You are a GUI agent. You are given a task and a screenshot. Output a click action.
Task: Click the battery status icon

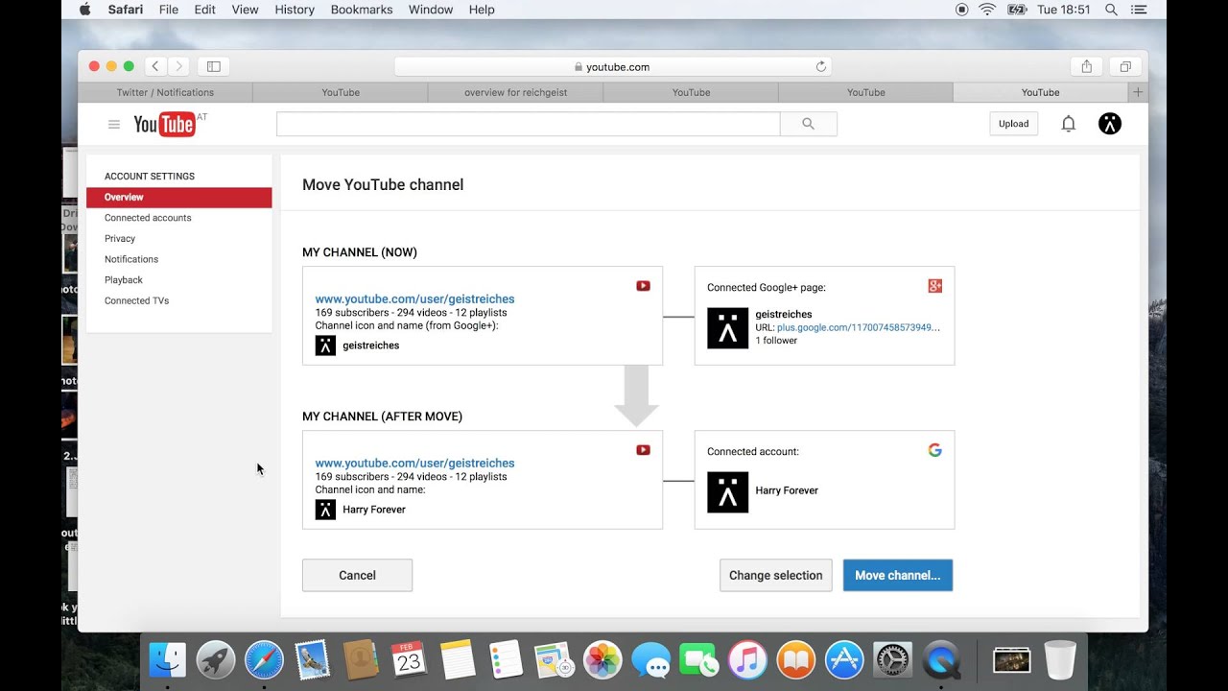pos(1017,10)
